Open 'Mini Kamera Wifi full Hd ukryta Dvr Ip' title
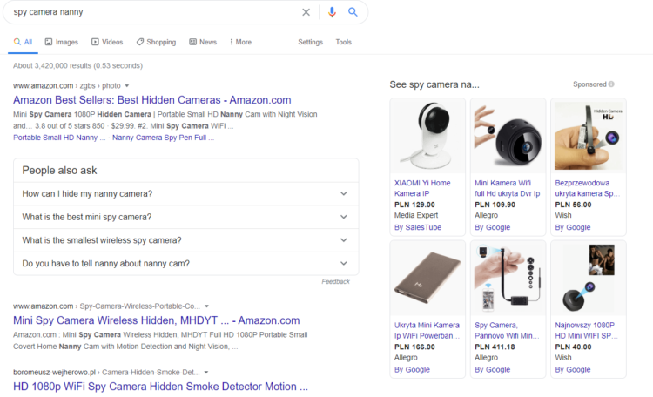The image size is (653, 397). (508, 188)
